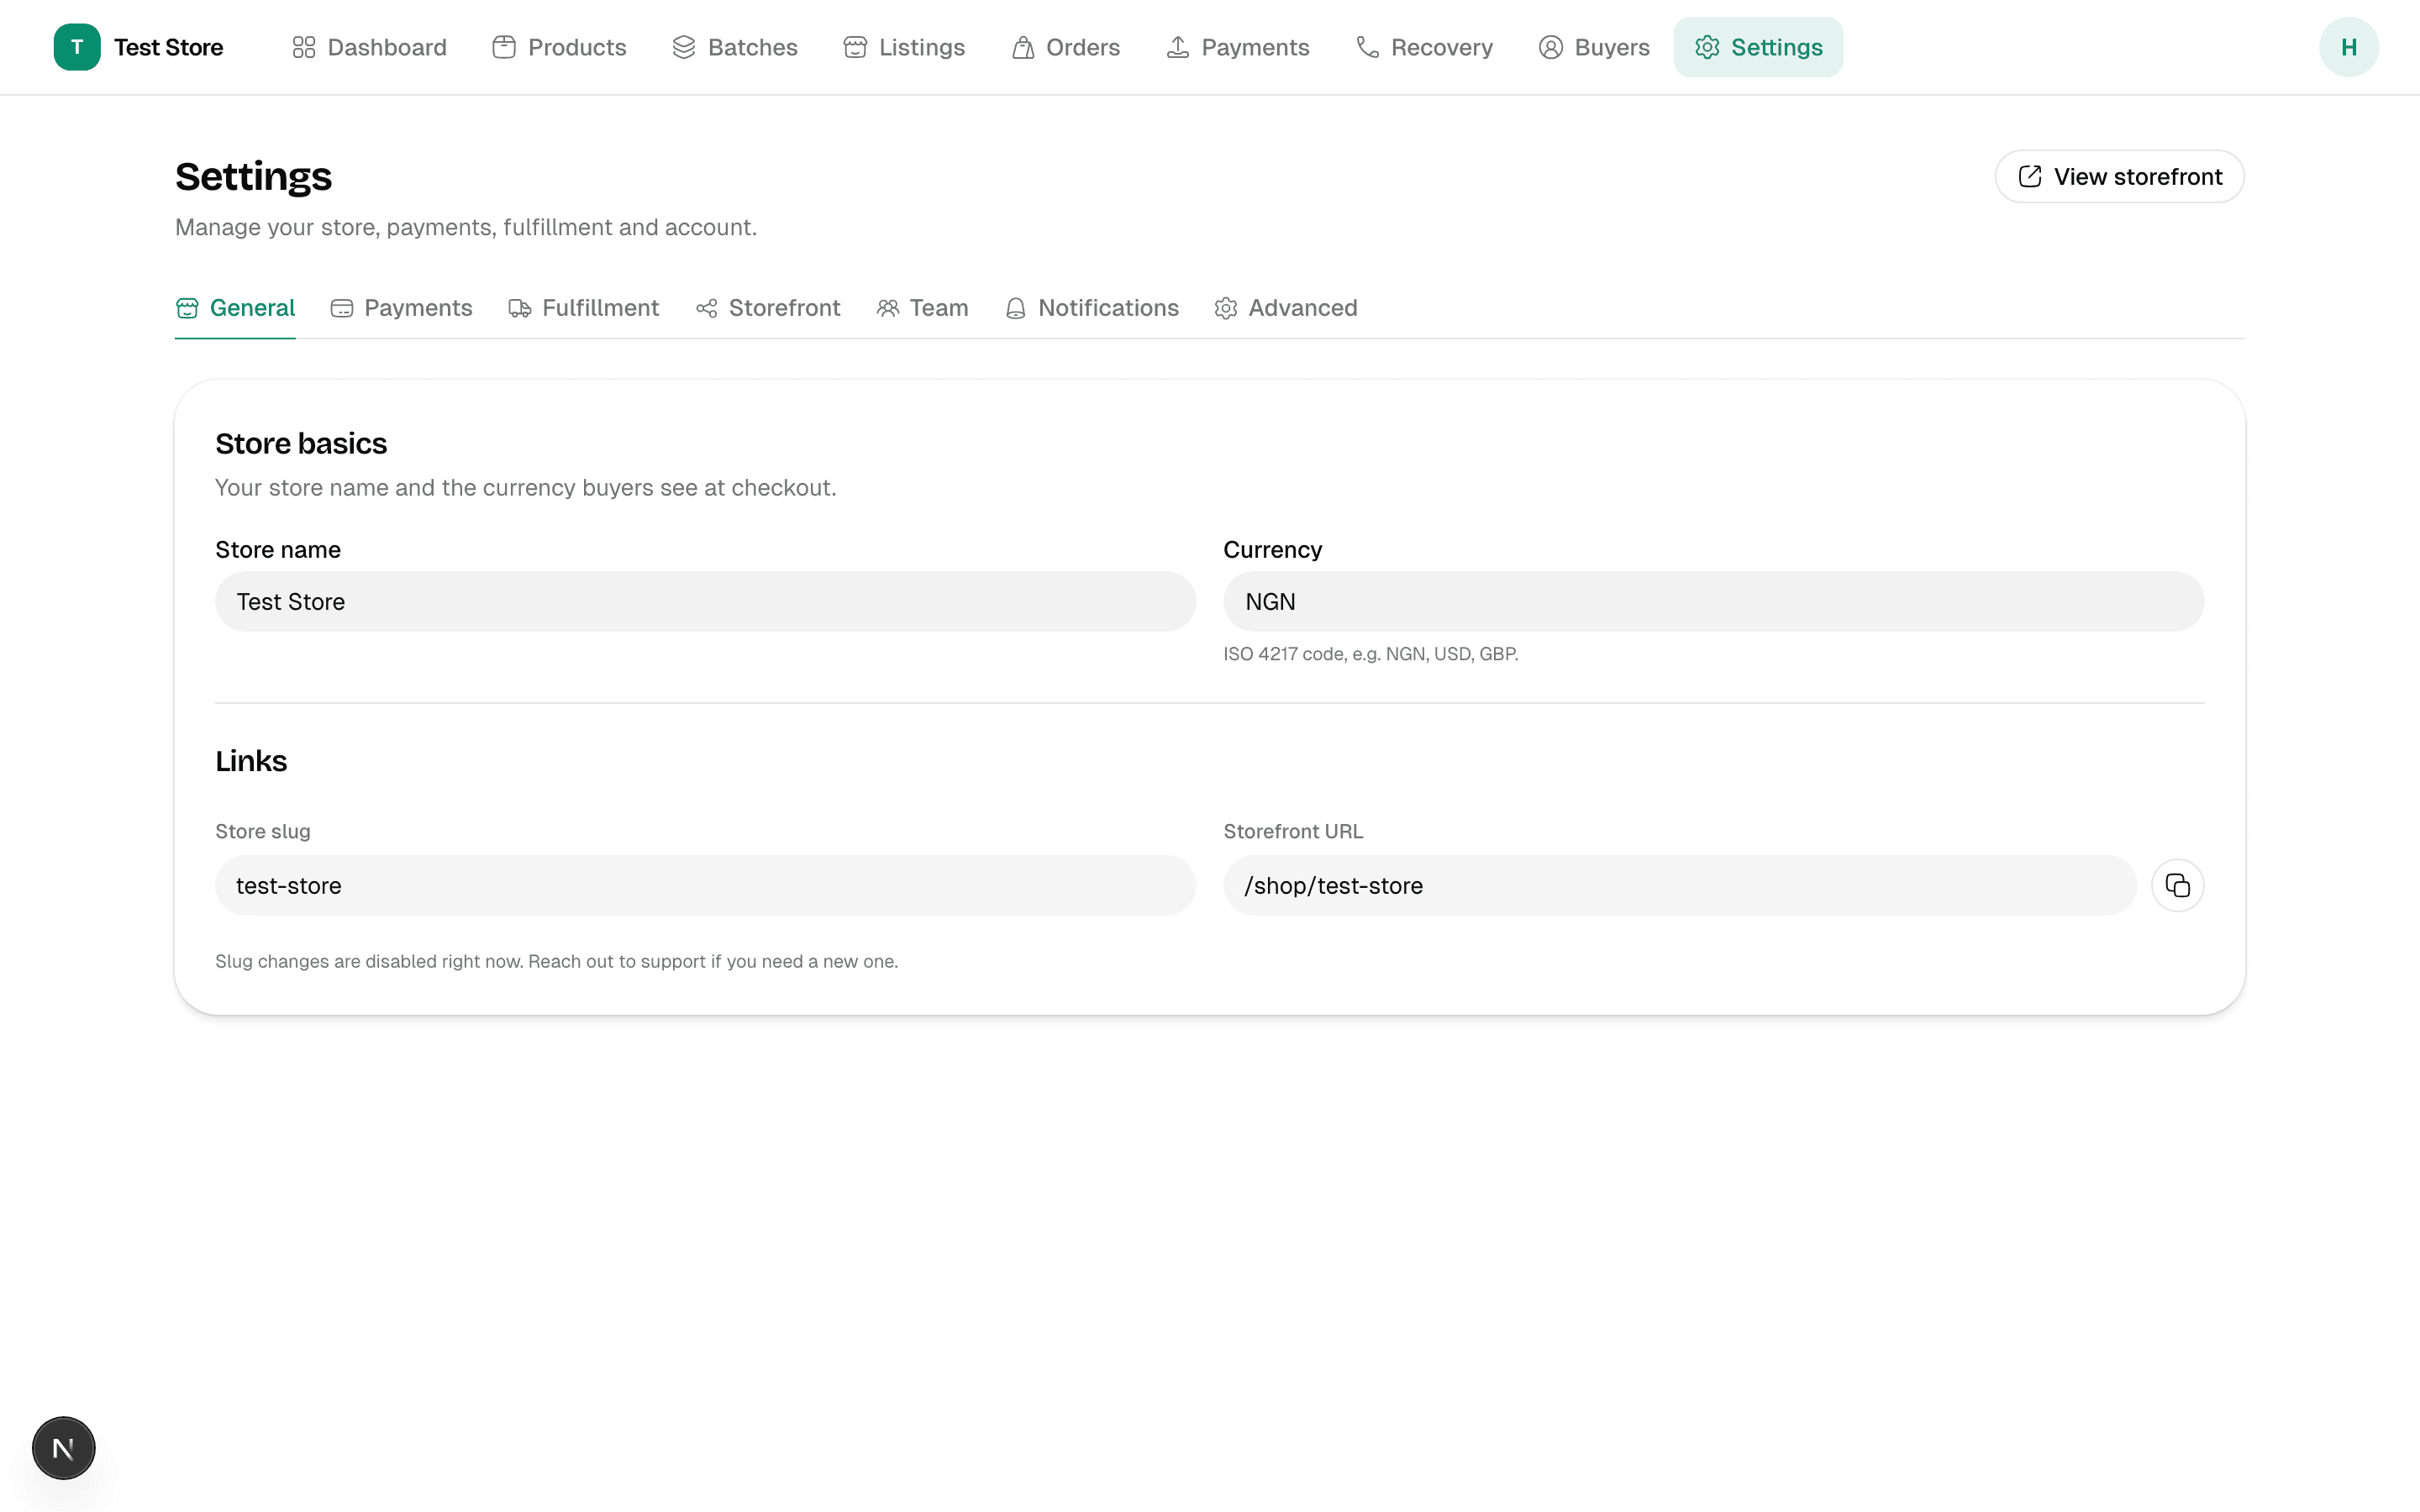Viewport: 2420px width, 1512px height.
Task: Switch to the Fulfillment settings tab
Action: [584, 308]
